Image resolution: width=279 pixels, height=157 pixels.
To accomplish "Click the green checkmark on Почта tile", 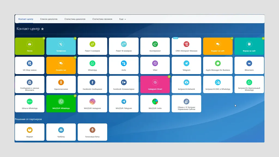I will [44, 38].
